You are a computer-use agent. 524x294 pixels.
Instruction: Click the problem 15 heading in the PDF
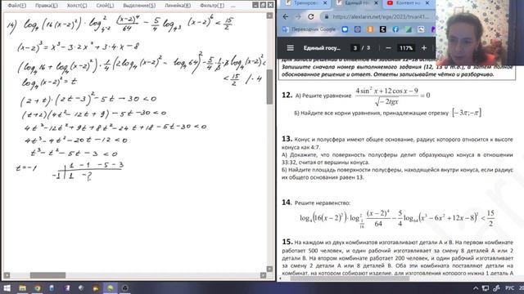[287, 242]
